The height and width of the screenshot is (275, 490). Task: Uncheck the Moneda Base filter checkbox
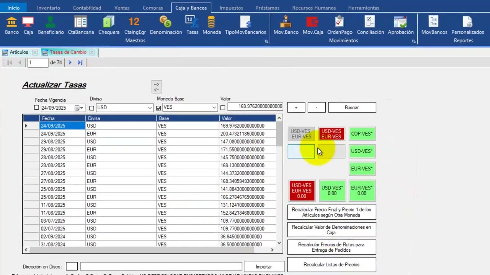click(x=158, y=108)
